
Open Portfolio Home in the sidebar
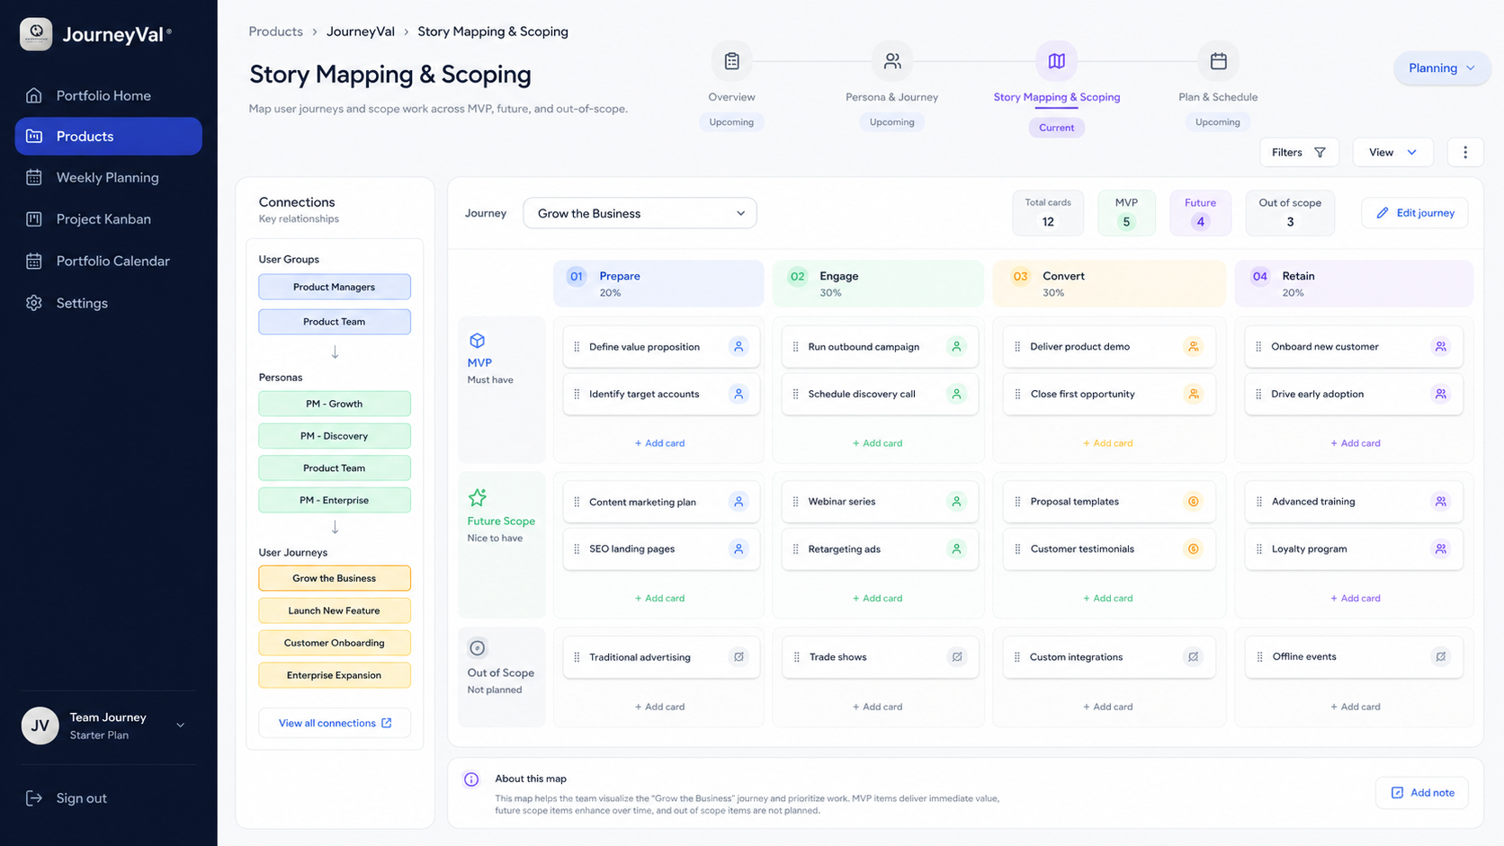pos(108,95)
